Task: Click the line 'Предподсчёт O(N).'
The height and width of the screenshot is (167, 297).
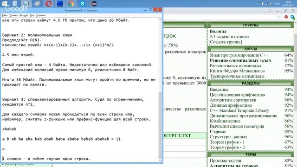Action: [22, 40]
